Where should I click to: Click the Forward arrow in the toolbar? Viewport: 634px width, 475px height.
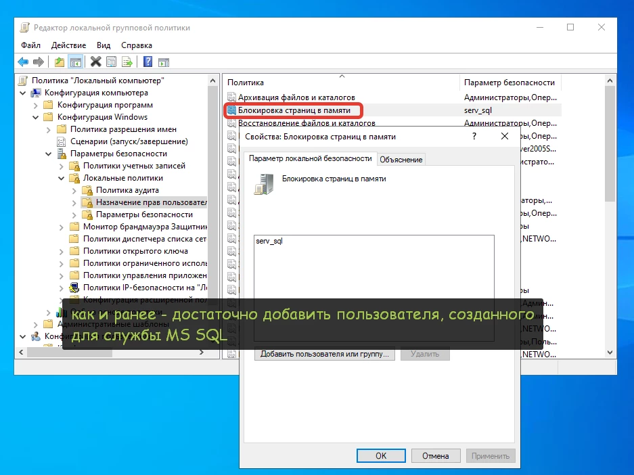[39, 62]
